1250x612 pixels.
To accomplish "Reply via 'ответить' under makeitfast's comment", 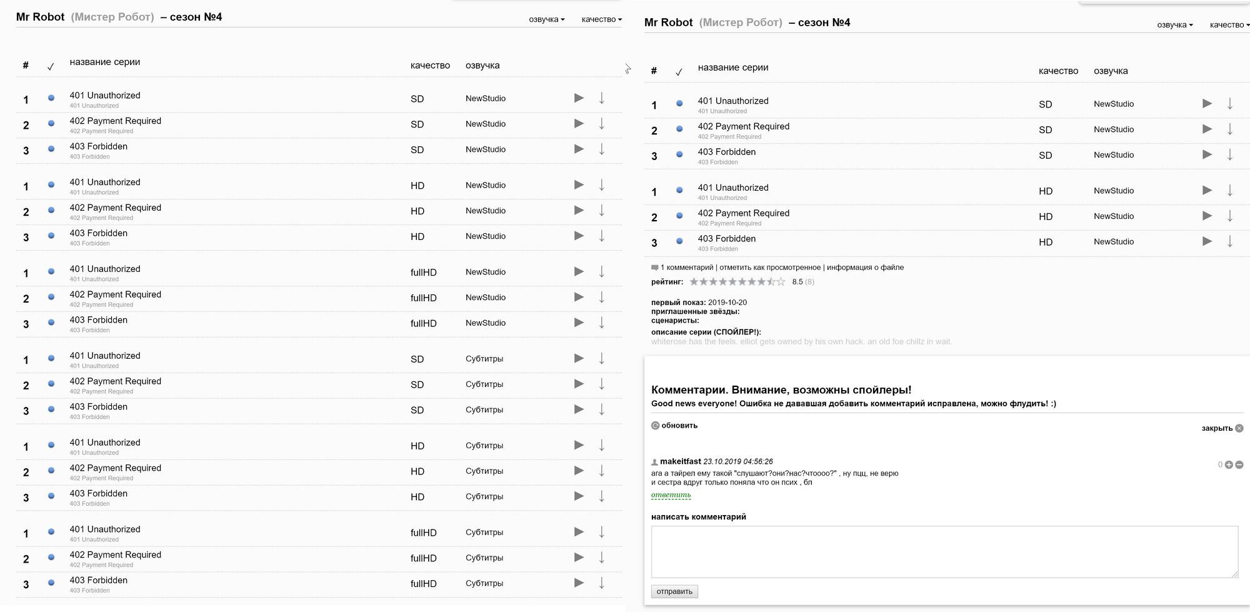I will (x=671, y=495).
